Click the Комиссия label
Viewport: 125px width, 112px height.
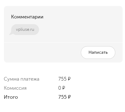tap(15, 88)
